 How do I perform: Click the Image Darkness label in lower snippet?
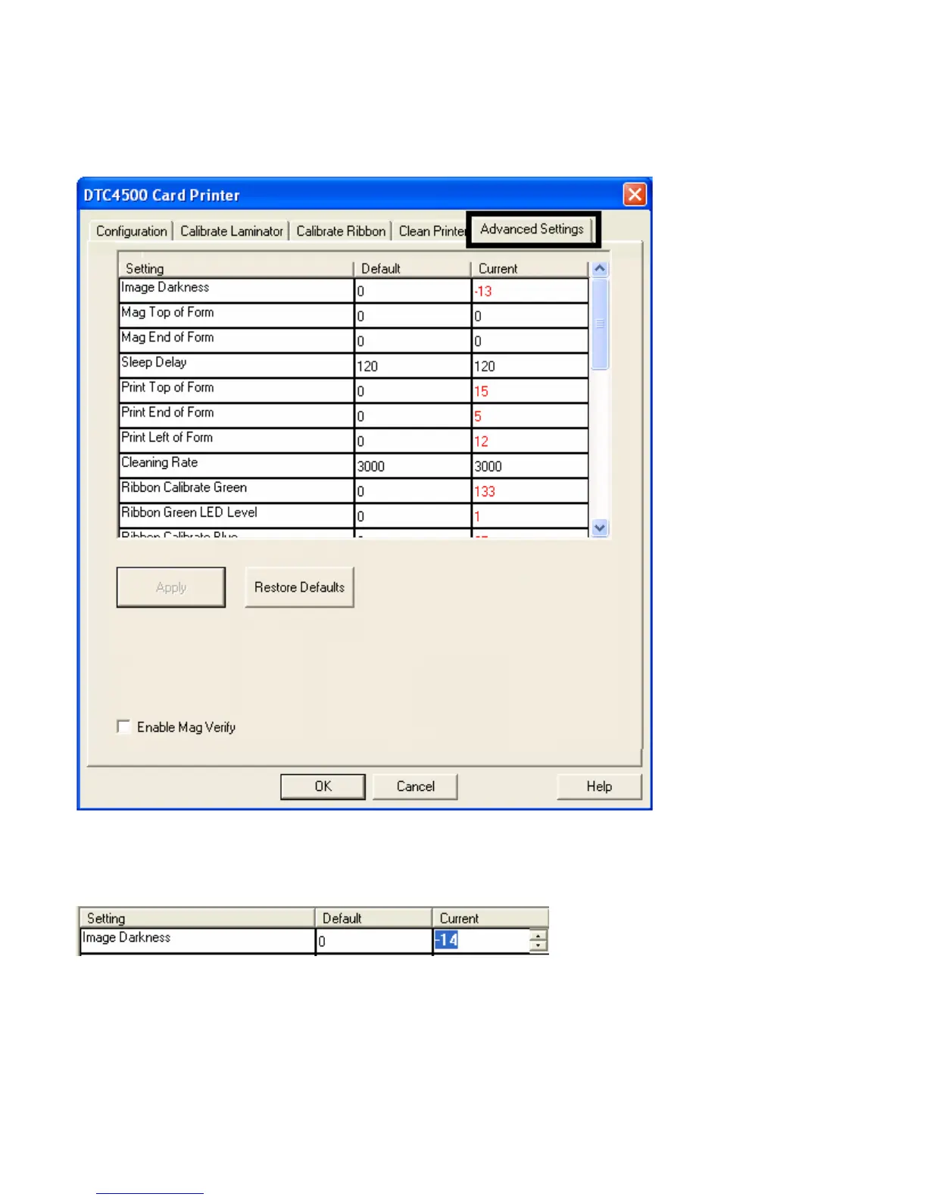tap(126, 938)
